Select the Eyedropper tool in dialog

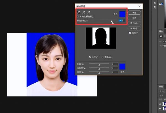79,13
